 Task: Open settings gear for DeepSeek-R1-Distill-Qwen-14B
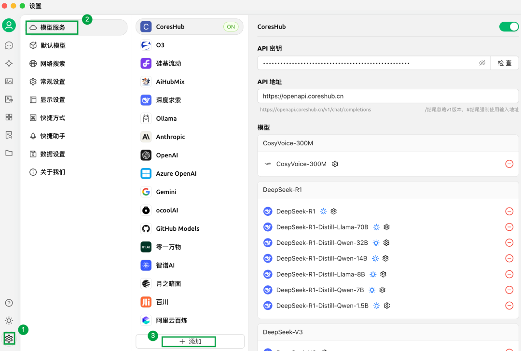pyautogui.click(x=385, y=258)
